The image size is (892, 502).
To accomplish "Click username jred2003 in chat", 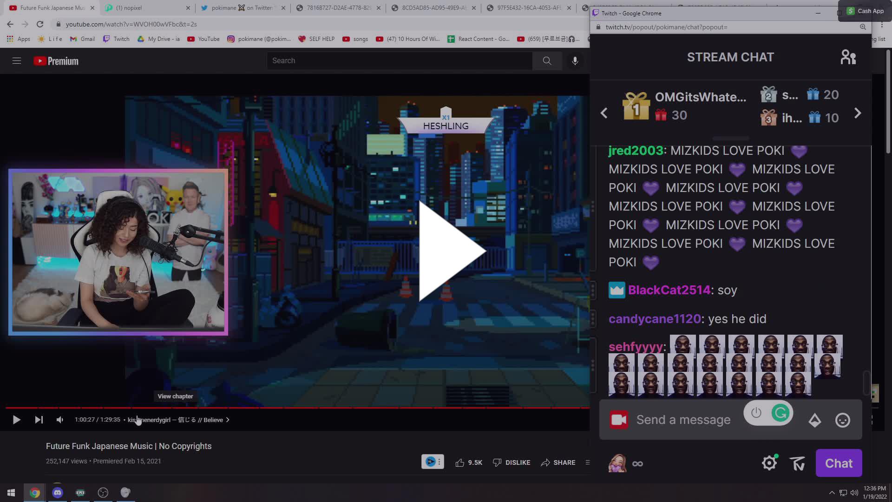I will [636, 151].
